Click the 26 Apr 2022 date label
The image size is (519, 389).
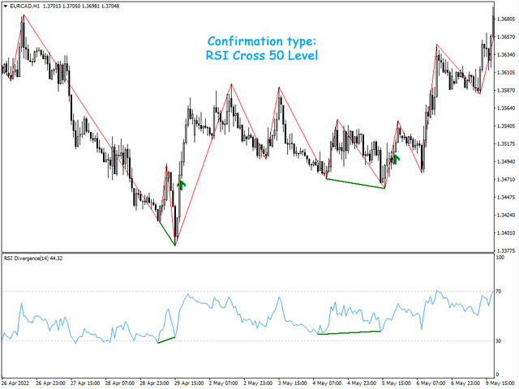tap(15, 383)
